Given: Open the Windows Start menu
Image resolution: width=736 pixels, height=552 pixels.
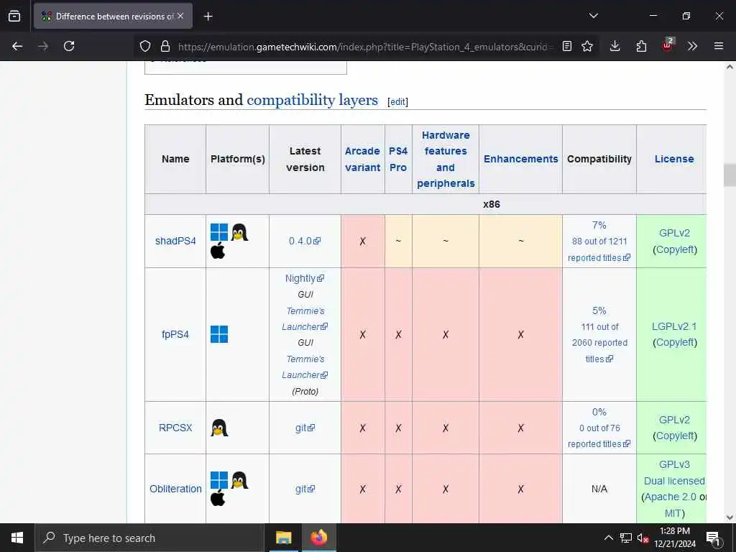Looking at the screenshot, I should click(x=17, y=538).
